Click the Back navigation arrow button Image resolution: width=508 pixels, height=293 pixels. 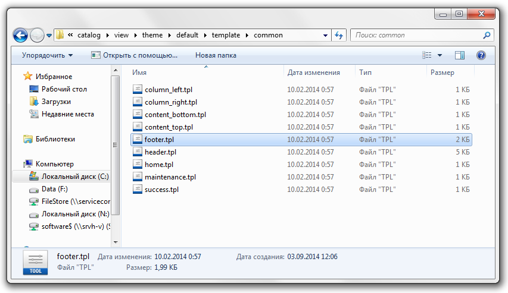pyautogui.click(x=20, y=35)
